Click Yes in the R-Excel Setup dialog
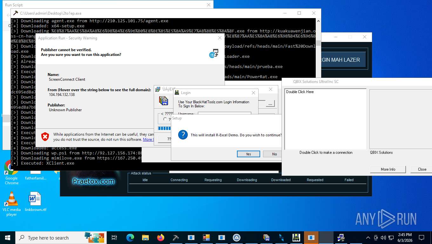Image resolution: width=432 pixels, height=244 pixels. click(248, 154)
